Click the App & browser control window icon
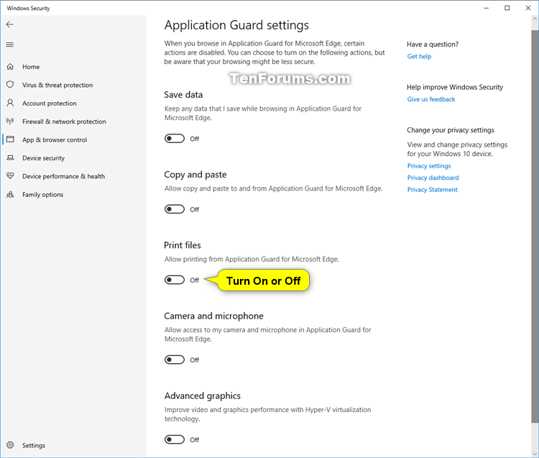This screenshot has width=539, height=458. click(x=10, y=139)
